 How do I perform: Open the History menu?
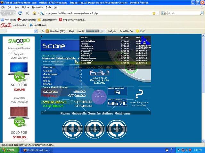[x=26, y=7]
